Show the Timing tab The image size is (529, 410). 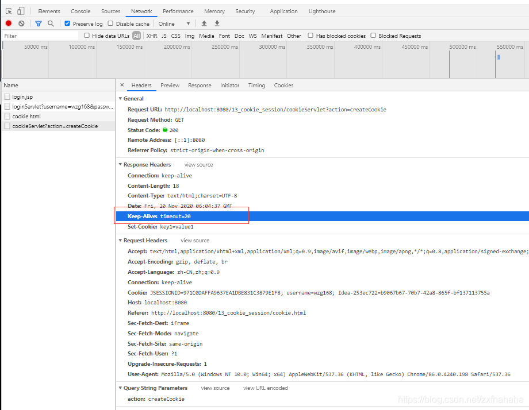coord(256,85)
